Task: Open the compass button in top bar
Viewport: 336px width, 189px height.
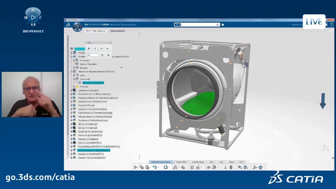Action: (77, 27)
